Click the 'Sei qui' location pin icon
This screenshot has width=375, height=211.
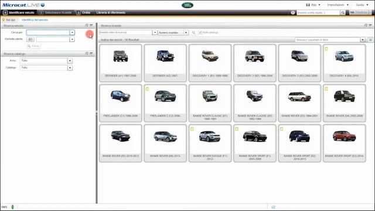(4, 19)
